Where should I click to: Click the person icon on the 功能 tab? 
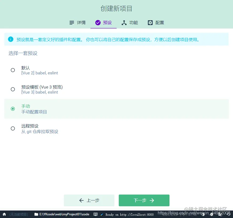[x=124, y=23]
